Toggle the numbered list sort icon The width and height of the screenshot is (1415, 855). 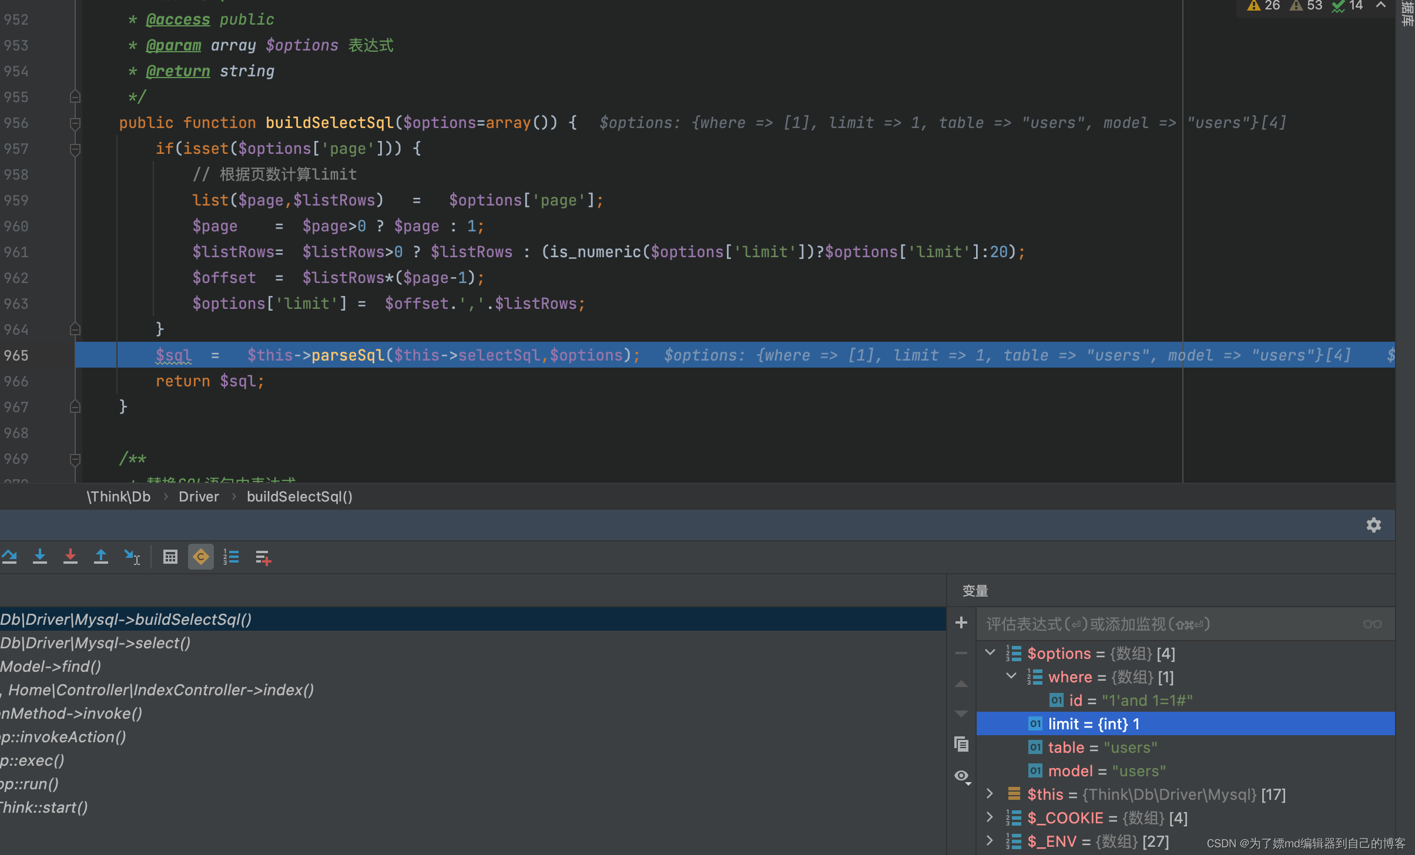click(x=231, y=556)
